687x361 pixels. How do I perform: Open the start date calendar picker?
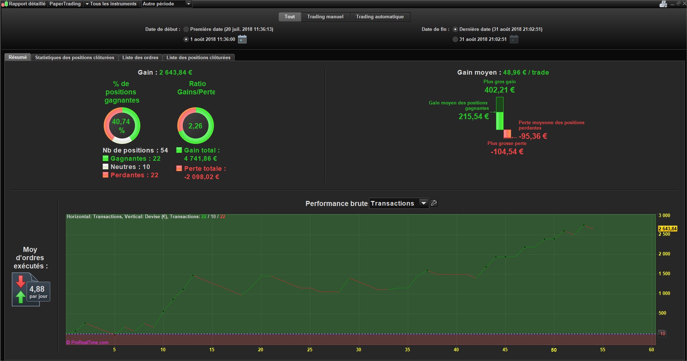point(242,39)
